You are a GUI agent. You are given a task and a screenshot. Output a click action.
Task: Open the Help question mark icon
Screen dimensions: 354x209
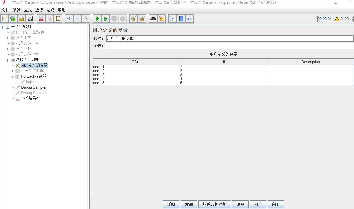pos(181,19)
